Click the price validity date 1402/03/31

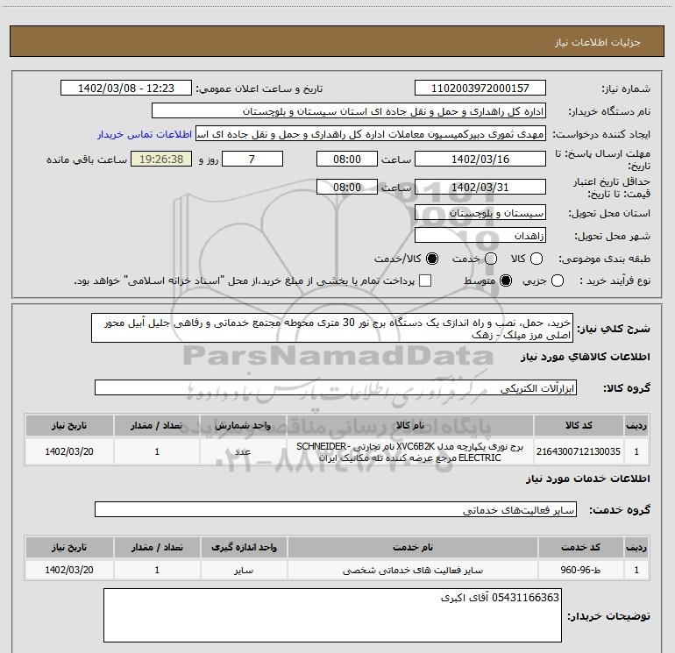point(480,187)
